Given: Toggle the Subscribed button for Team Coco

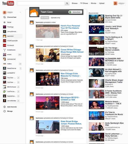Looking at the screenshot, I should (x=75, y=12).
